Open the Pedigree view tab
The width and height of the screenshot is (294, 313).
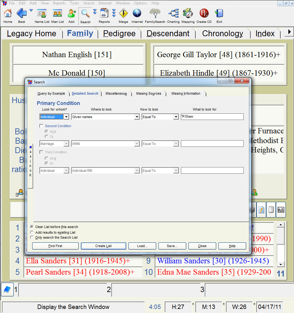[119, 33]
